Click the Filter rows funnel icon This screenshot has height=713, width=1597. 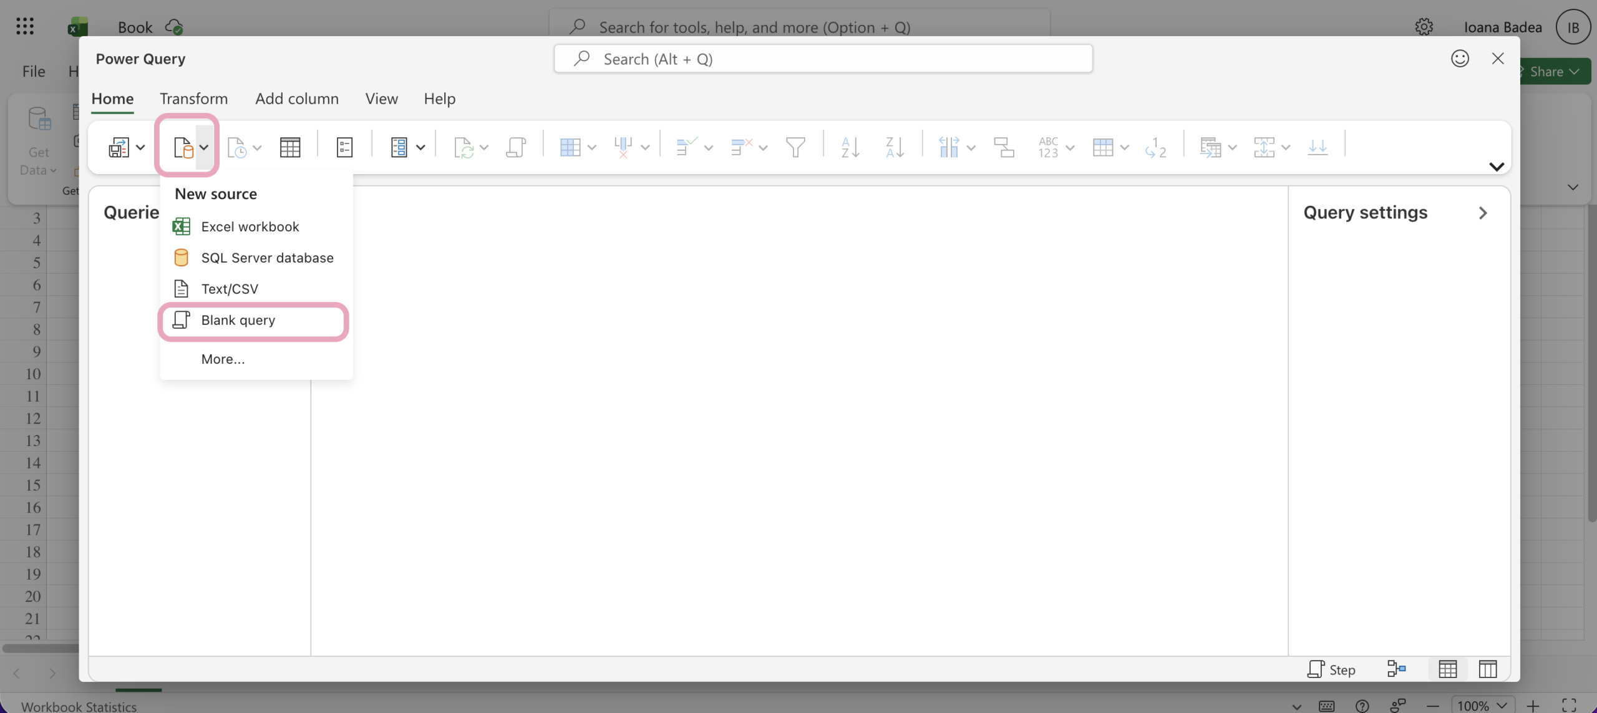pos(795,148)
